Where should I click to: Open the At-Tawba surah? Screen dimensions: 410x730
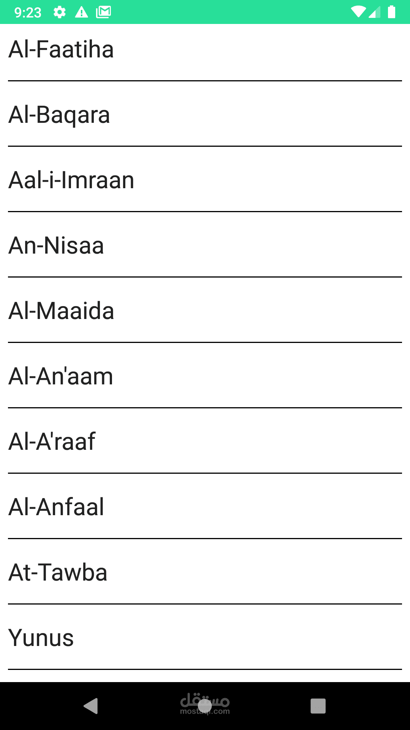tap(205, 572)
